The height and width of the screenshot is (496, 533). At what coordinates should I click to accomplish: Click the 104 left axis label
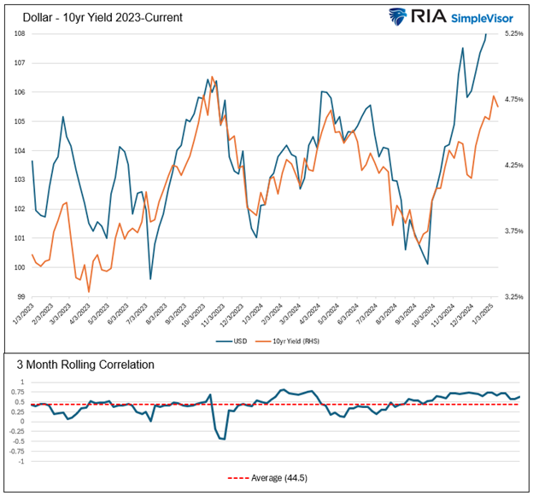pyautogui.click(x=20, y=151)
